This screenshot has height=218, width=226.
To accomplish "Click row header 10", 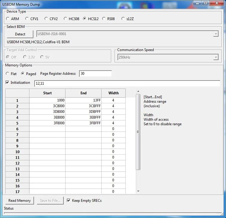I will coord(17,152).
